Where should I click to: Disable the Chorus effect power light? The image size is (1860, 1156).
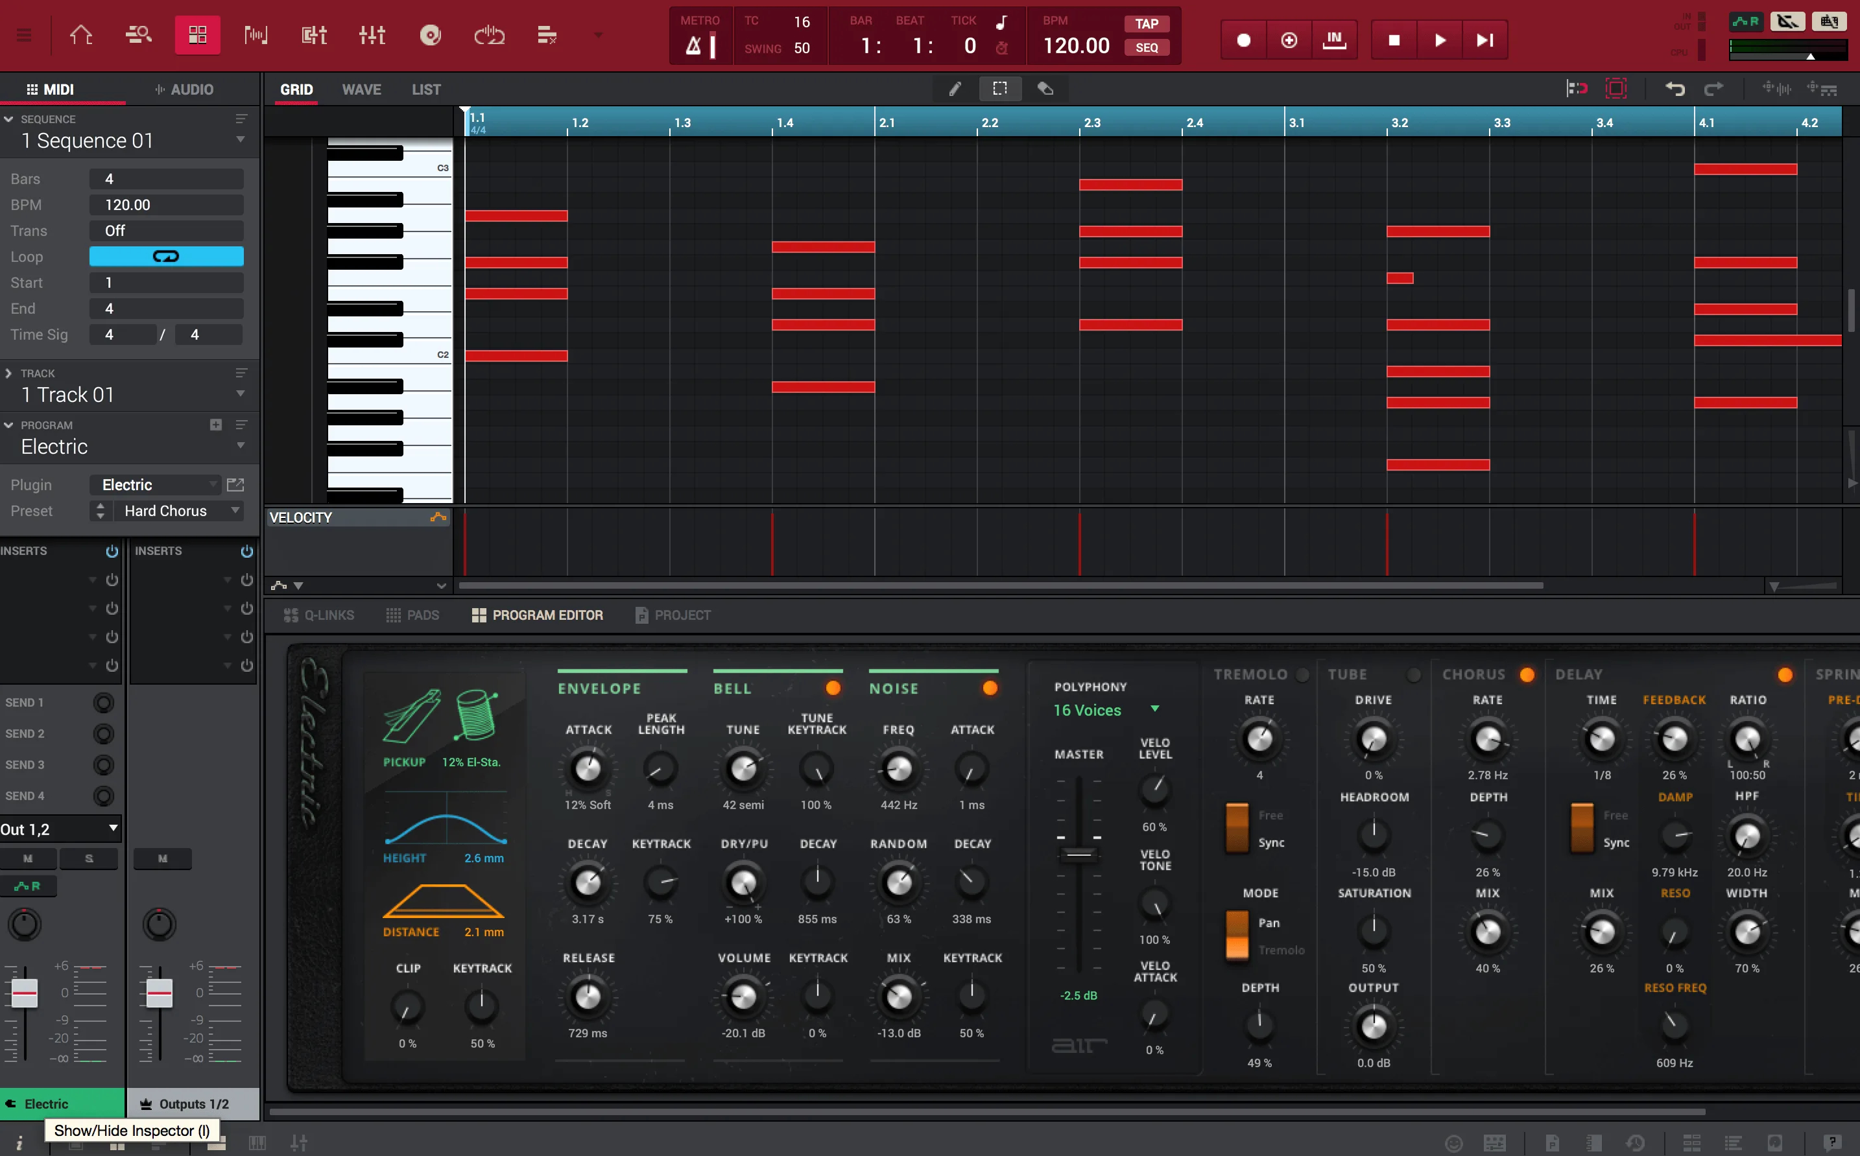pos(1527,674)
